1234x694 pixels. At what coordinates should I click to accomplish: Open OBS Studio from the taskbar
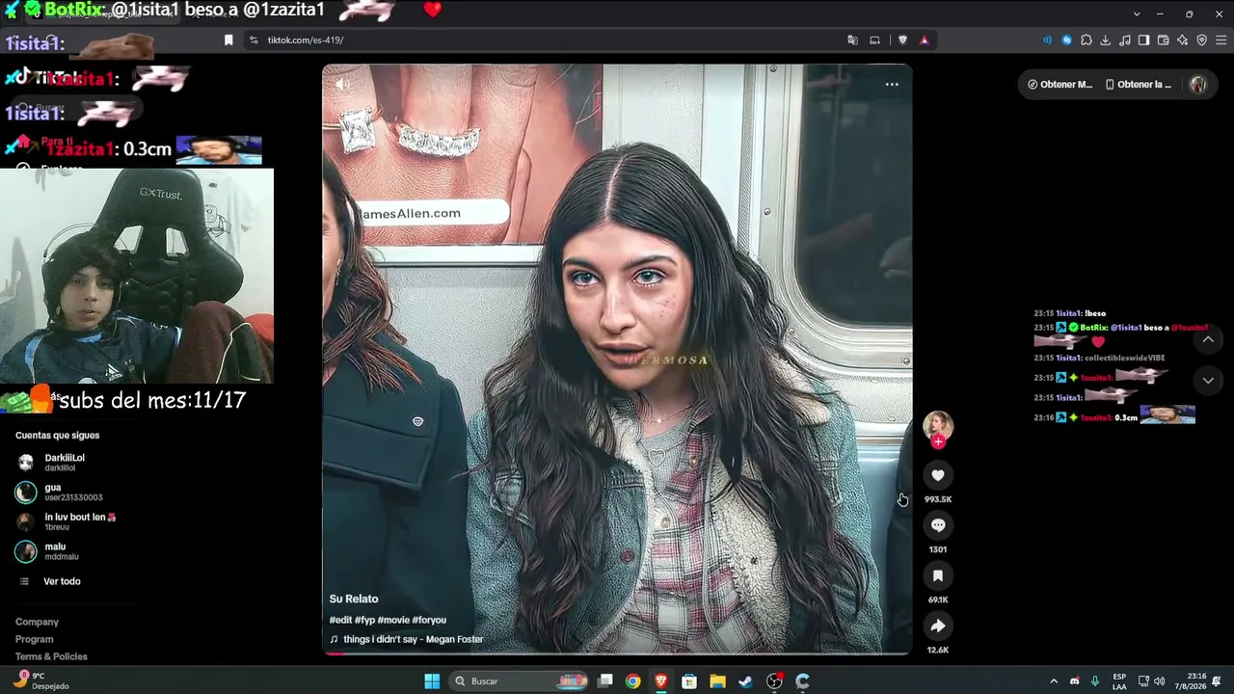pos(774,681)
